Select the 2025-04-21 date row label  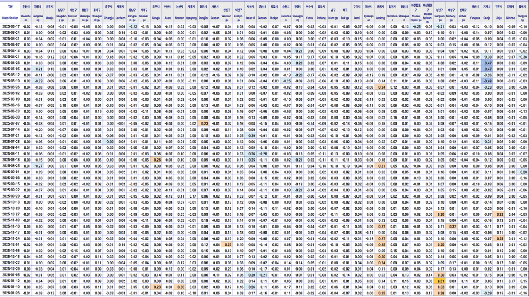pos(10,57)
